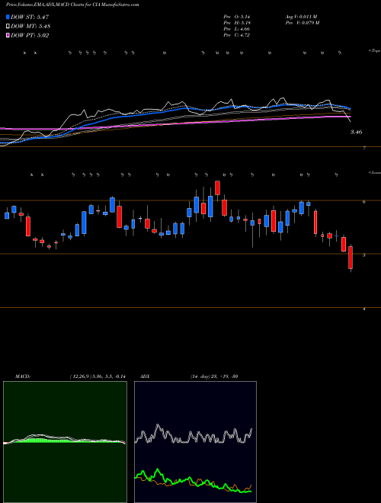
Task: Click the ADX parameters '(14 day) 28, +19, -30'
Action: click(213, 376)
